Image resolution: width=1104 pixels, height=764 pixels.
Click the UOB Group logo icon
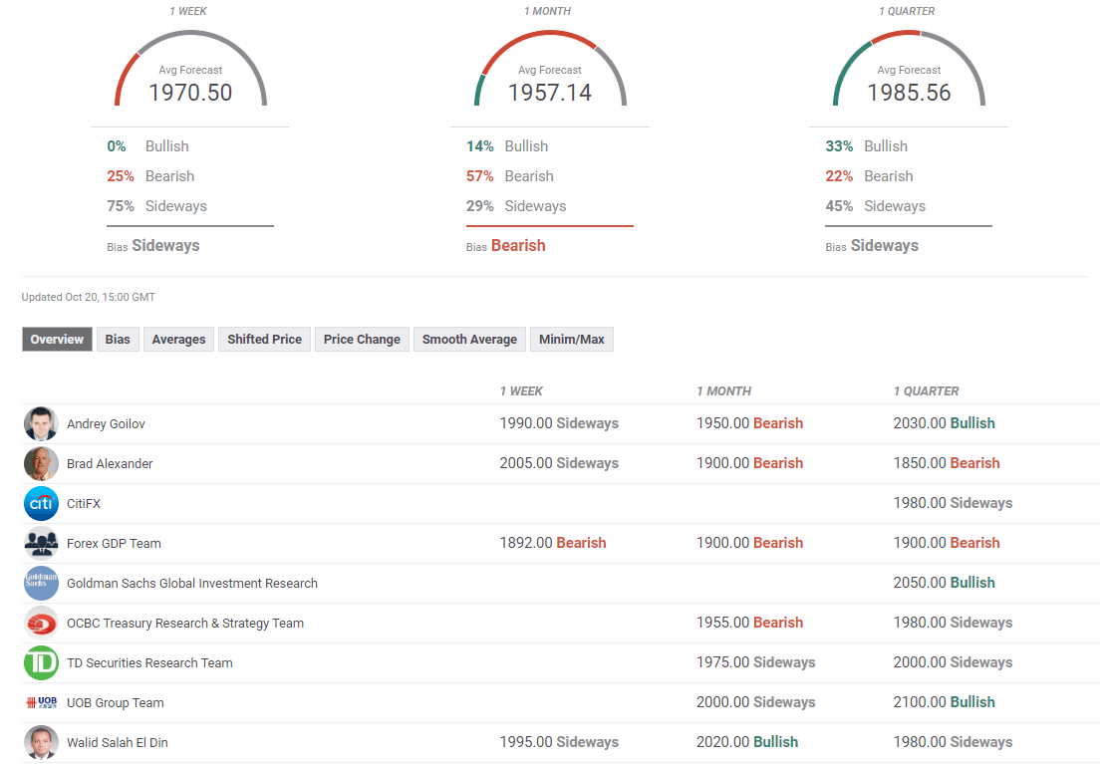41,703
